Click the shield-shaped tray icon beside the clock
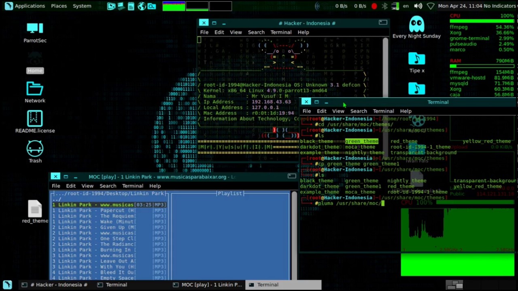Image resolution: width=518 pixels, height=291 pixels. (x=431, y=6)
